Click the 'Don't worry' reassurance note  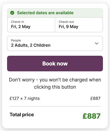click(x=55, y=83)
